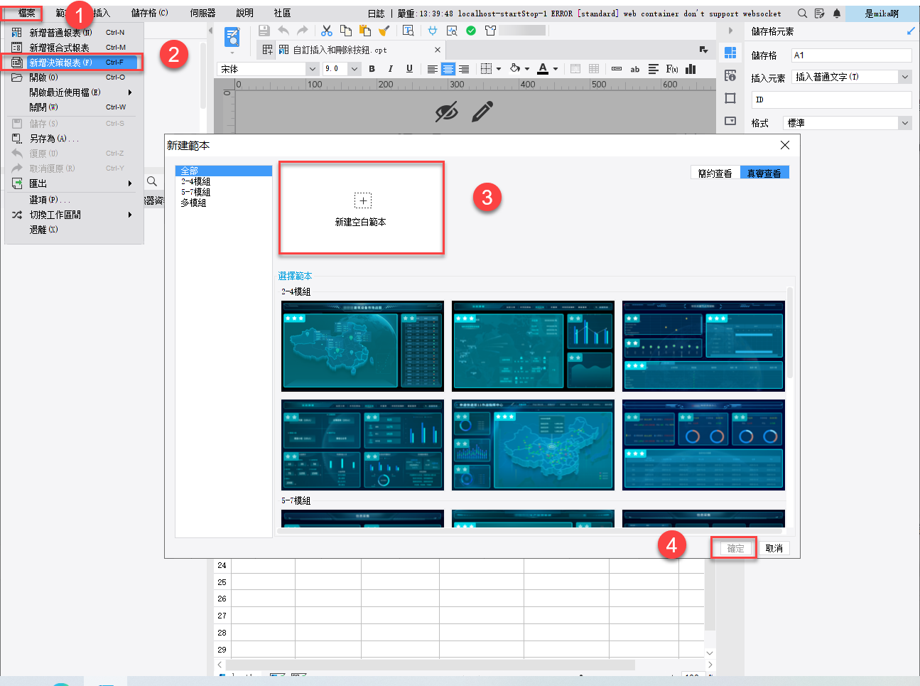Viewport: 920px width, 686px height.
Task: Expand the border style dropdown arrow
Action: click(x=499, y=69)
